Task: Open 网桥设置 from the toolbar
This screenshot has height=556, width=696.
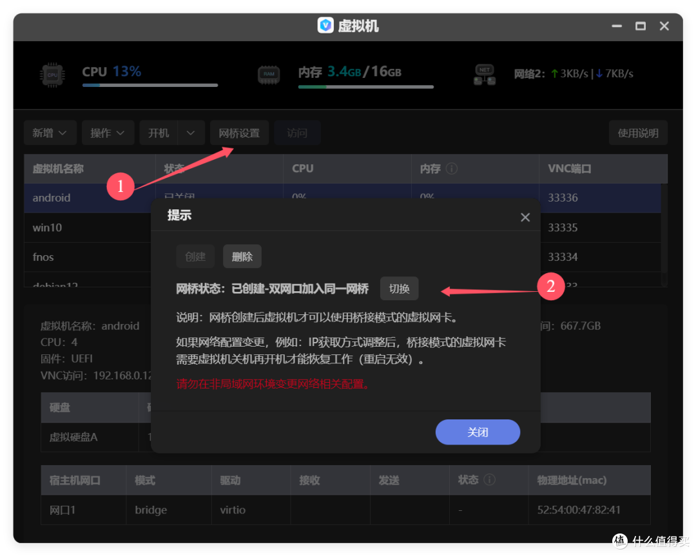Action: (239, 133)
